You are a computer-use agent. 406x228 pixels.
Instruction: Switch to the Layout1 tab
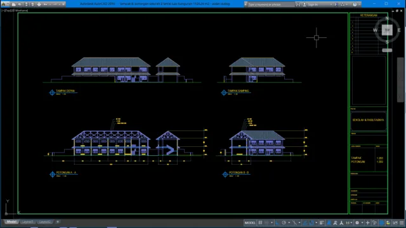27,222
